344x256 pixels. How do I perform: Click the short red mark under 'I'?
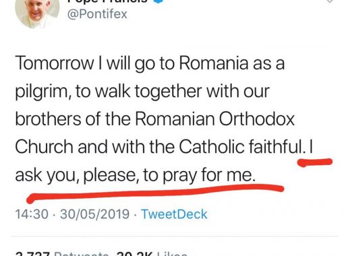(x=315, y=162)
